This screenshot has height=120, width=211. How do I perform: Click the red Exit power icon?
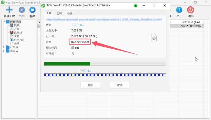tap(191, 10)
